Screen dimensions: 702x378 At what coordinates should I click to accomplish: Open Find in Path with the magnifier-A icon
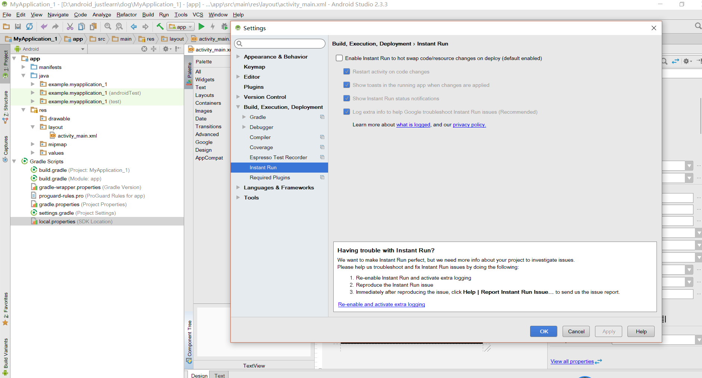119,26
